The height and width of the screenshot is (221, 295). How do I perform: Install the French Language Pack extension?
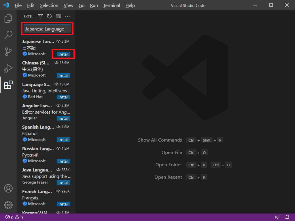pyautogui.click(x=63, y=204)
